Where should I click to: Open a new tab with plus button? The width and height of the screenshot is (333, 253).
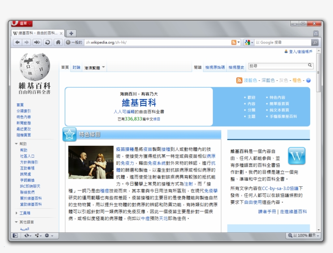pos(71,33)
